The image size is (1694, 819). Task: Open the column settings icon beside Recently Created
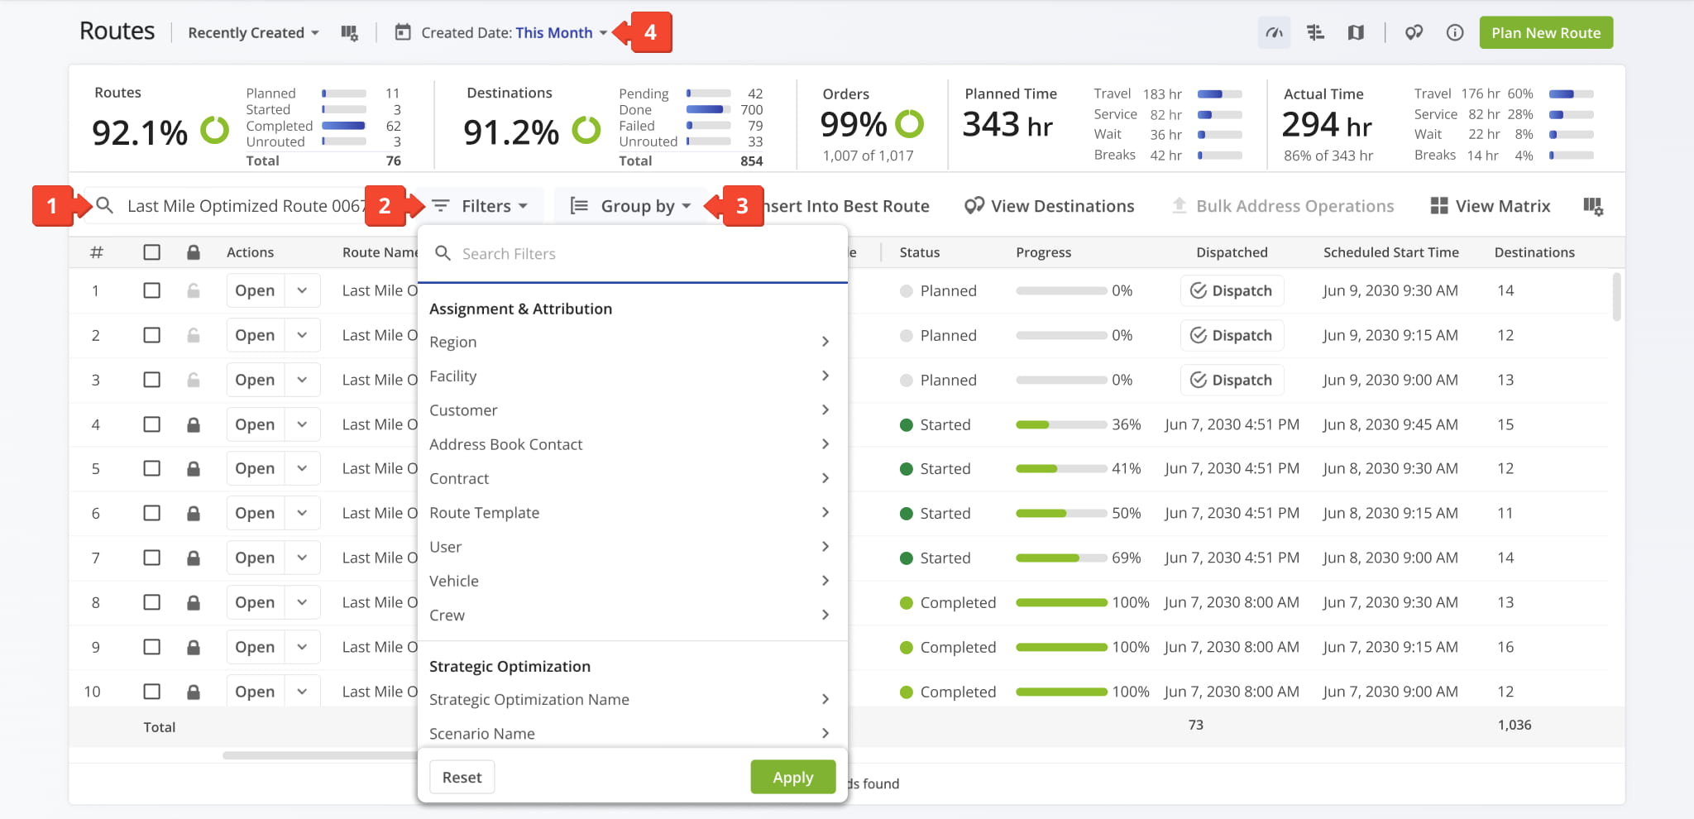[x=349, y=33]
